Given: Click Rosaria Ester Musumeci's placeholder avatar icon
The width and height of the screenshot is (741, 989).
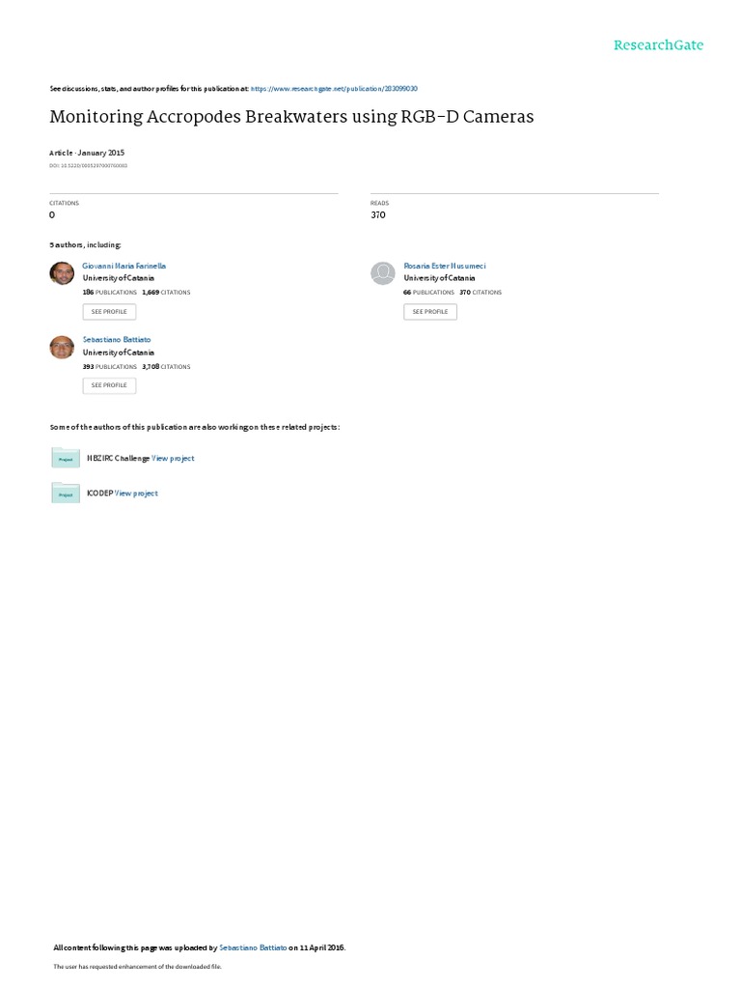Looking at the screenshot, I should pos(382,273).
